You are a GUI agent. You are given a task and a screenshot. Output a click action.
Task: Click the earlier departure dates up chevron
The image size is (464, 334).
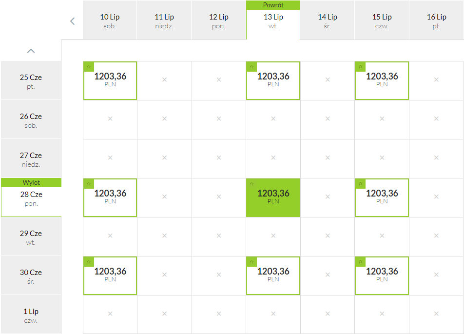pyautogui.click(x=31, y=51)
